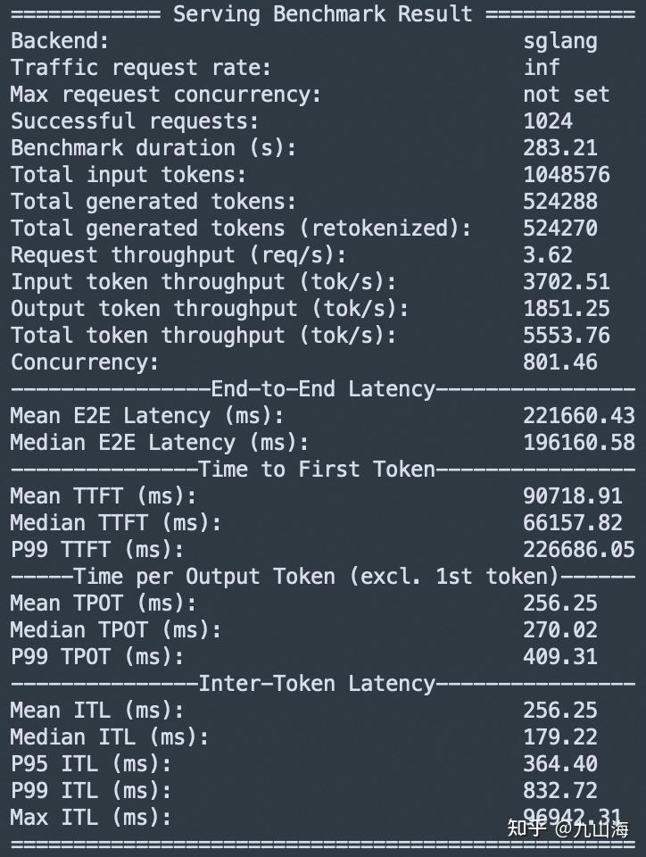Click the Traffic request rate line
Image resolution: width=646 pixels, height=857 pixels.
click(x=141, y=68)
